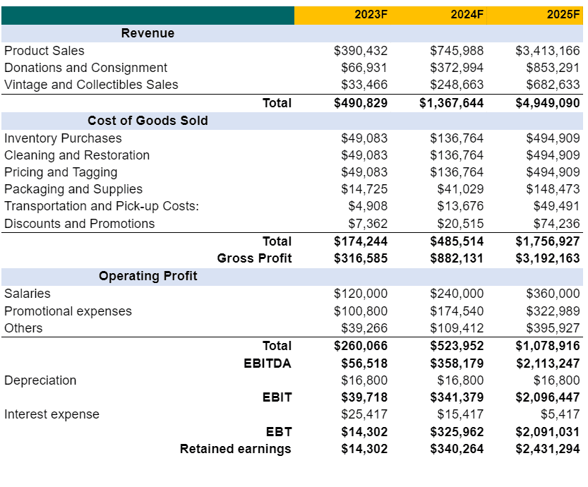The height and width of the screenshot is (487, 588).
Task: Select gross profit $3,192,163
Action: point(548,258)
